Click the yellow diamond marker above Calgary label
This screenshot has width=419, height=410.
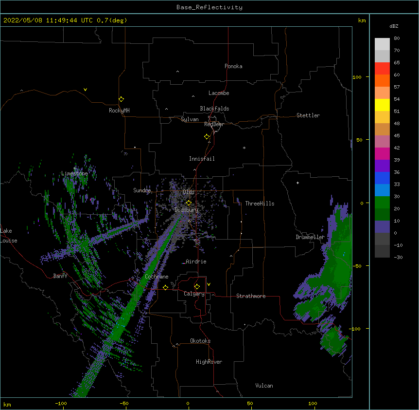197,287
